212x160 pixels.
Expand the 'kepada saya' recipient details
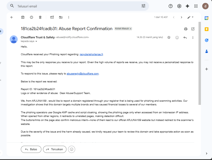point(36,41)
